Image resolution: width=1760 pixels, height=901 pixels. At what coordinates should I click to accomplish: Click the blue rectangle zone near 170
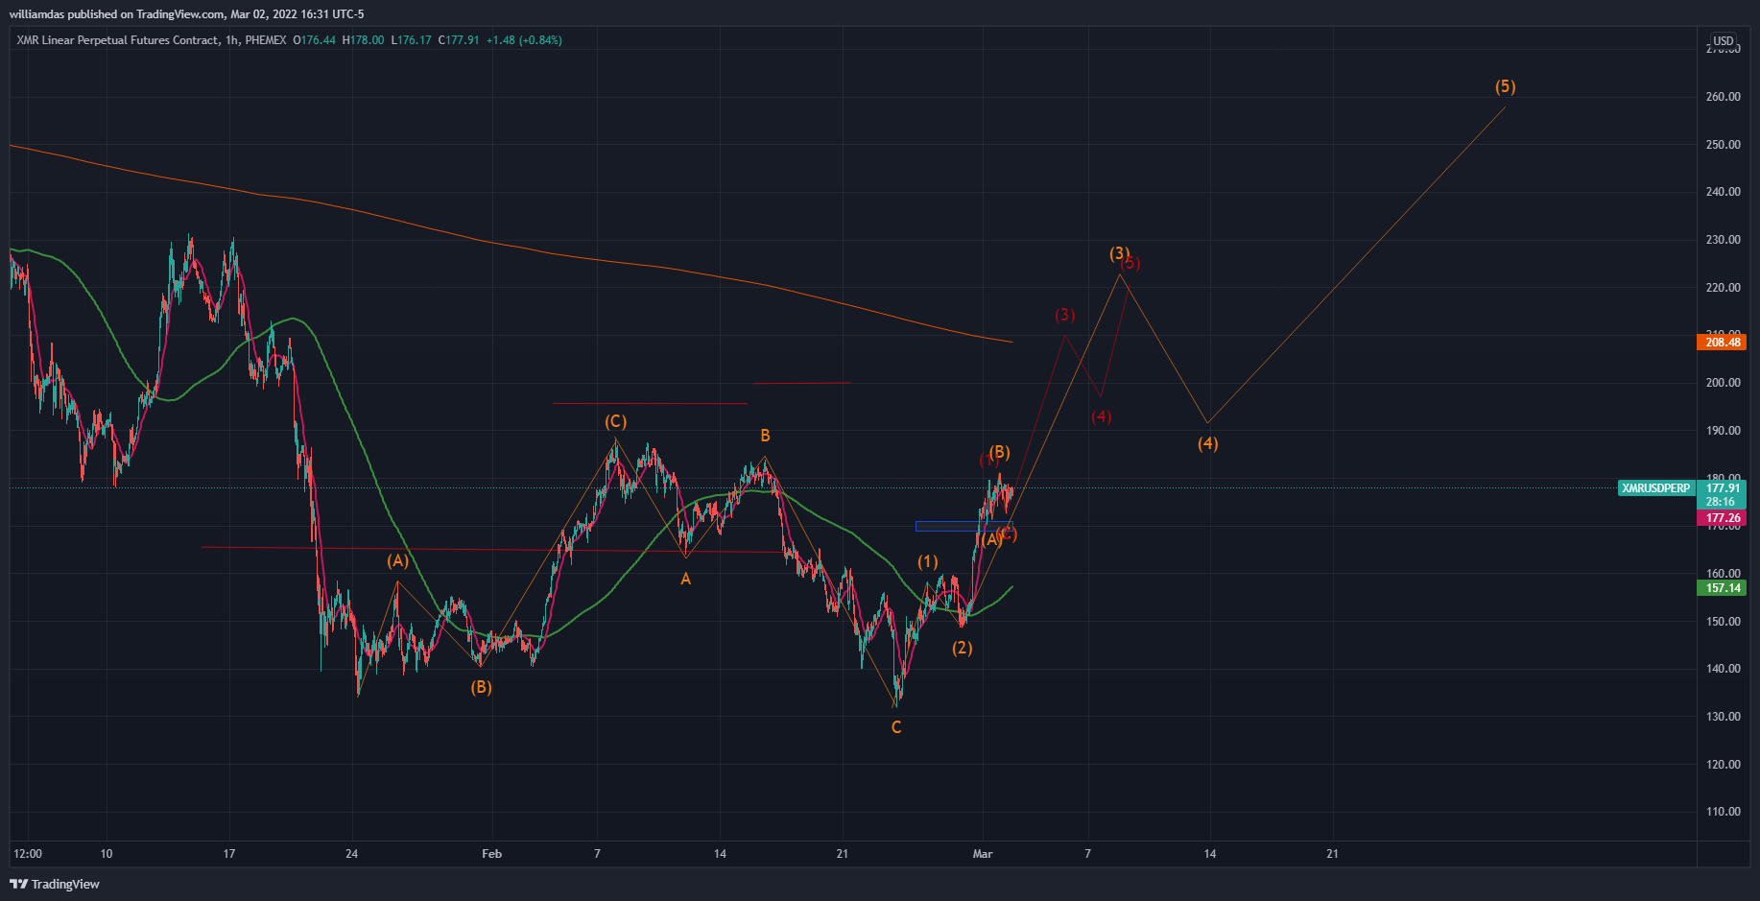pos(963,526)
